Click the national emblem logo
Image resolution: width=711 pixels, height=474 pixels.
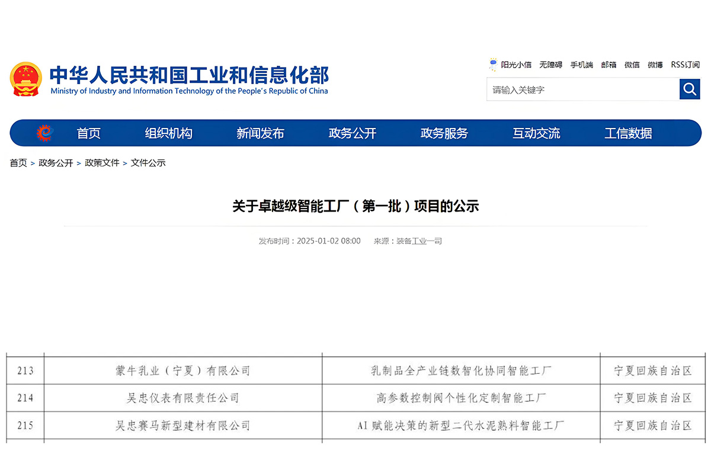26,79
